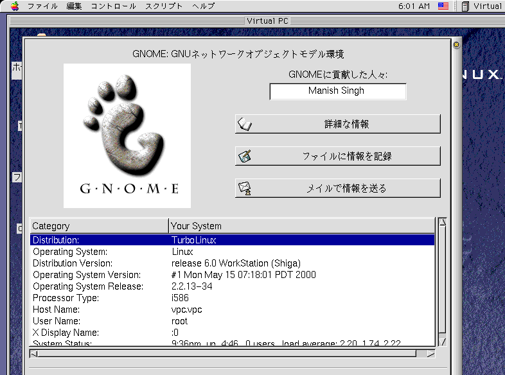Click the Manish Singh contributor field
The height and width of the screenshot is (375, 505).
[338, 91]
